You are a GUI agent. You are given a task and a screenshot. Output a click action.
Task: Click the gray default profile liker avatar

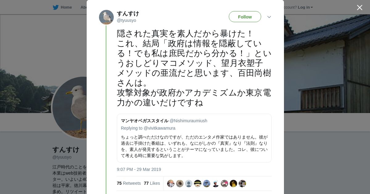point(189,184)
